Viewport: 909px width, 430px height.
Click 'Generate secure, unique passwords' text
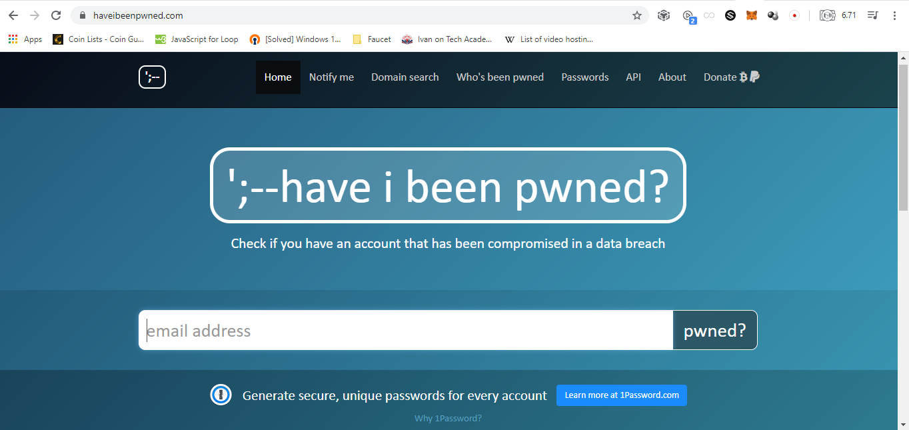click(395, 395)
